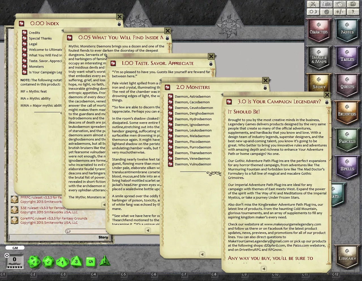Open the Tables sidebar panel
The width and height of the screenshot is (362, 281).
click(x=347, y=58)
